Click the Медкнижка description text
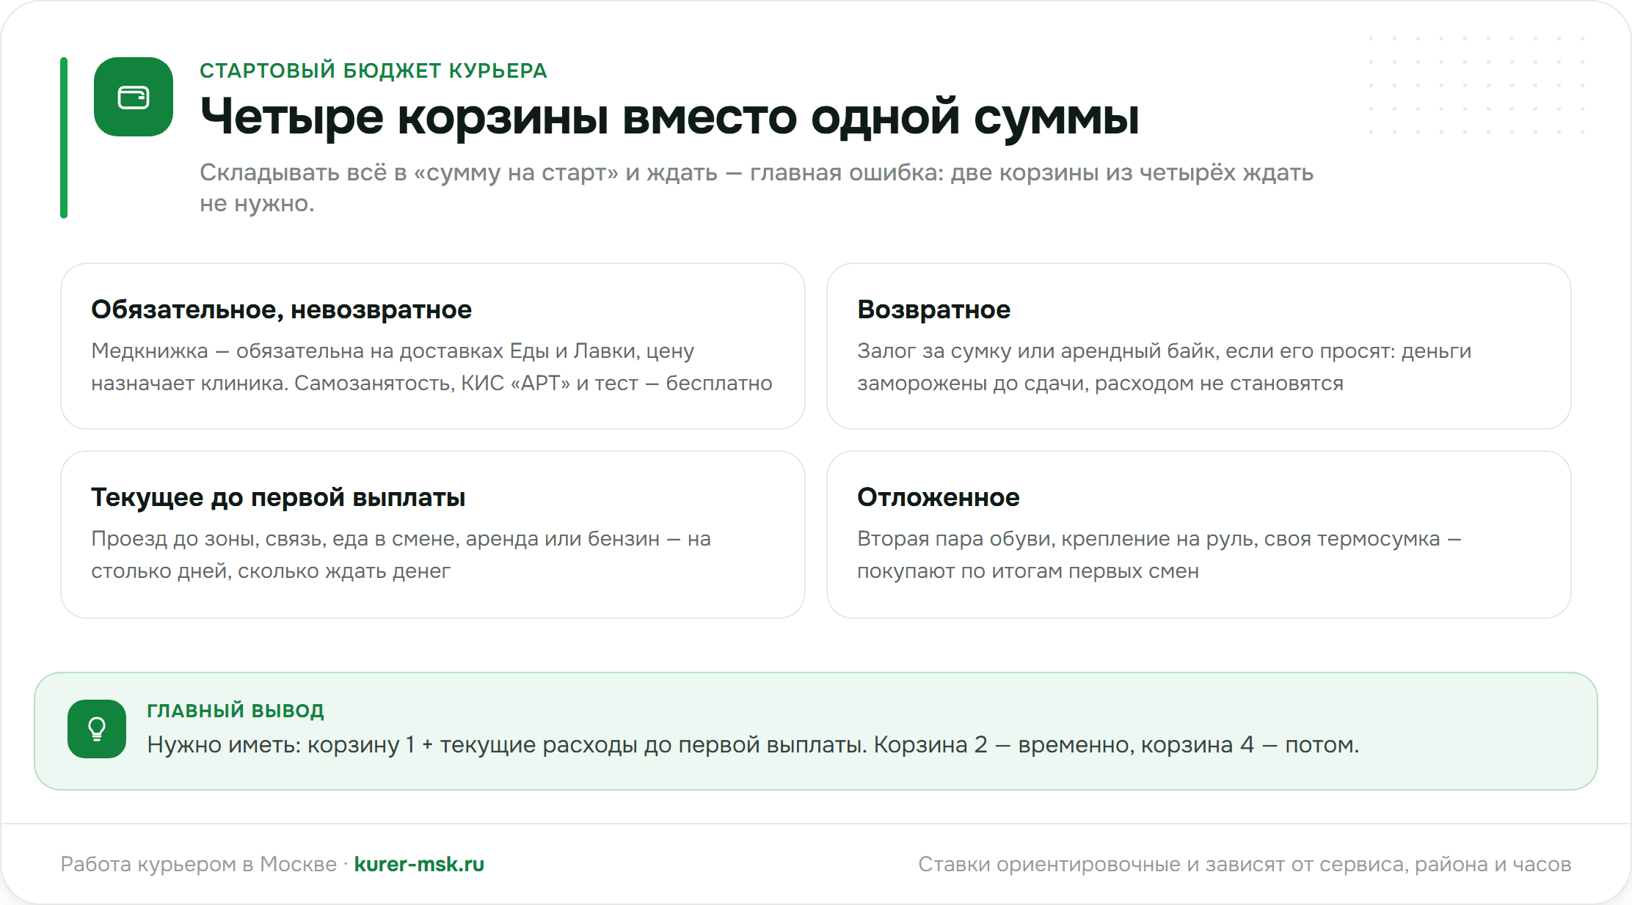 pyautogui.click(x=431, y=367)
